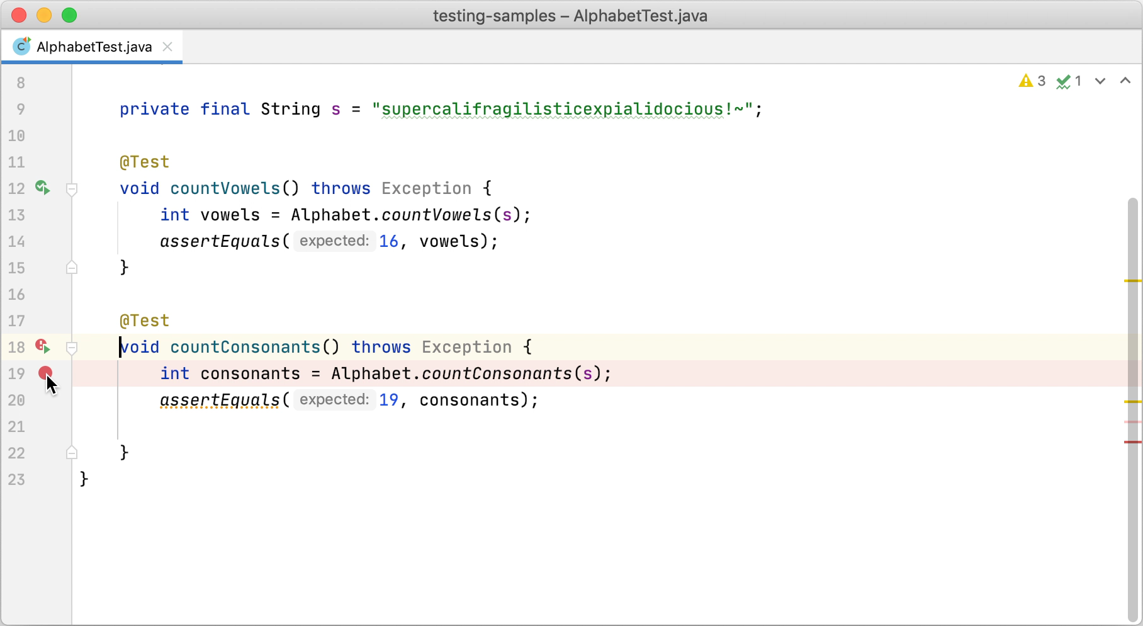
Task: Click the green checkmark inspection icon
Action: pos(1064,81)
